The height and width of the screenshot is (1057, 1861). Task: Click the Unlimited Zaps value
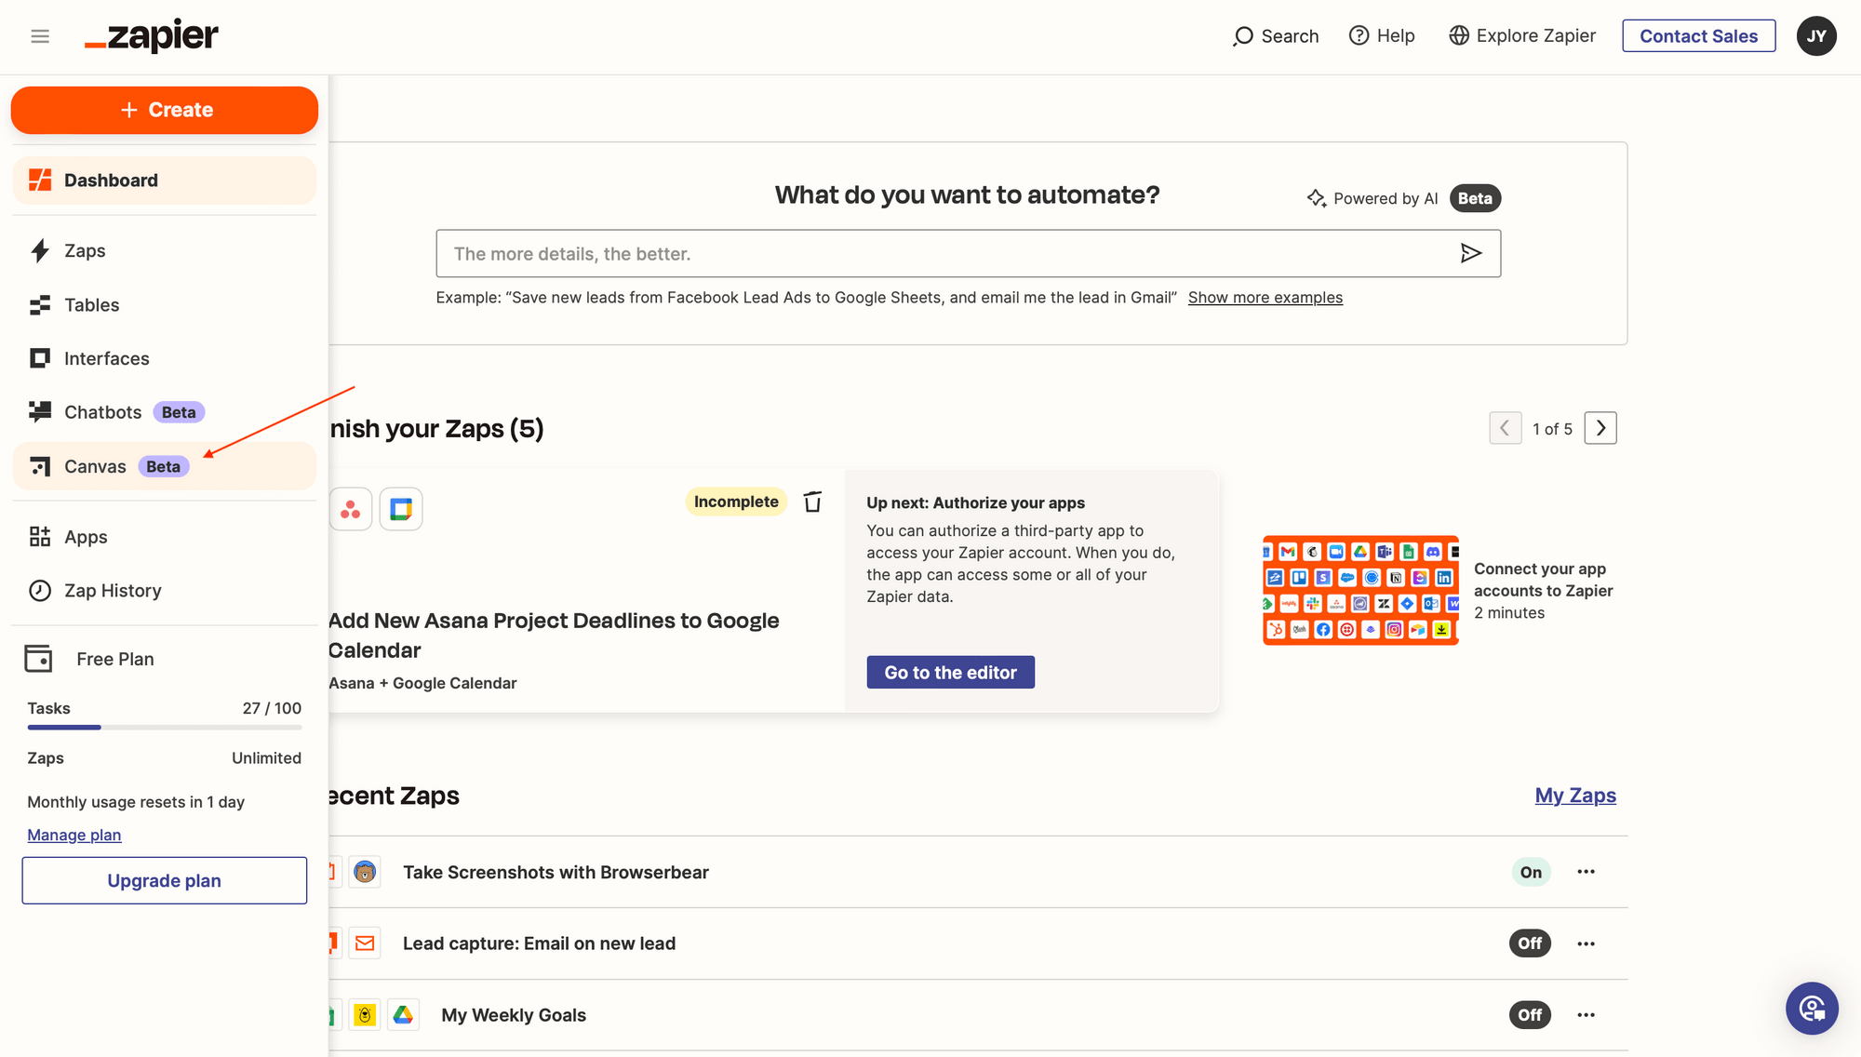266,758
